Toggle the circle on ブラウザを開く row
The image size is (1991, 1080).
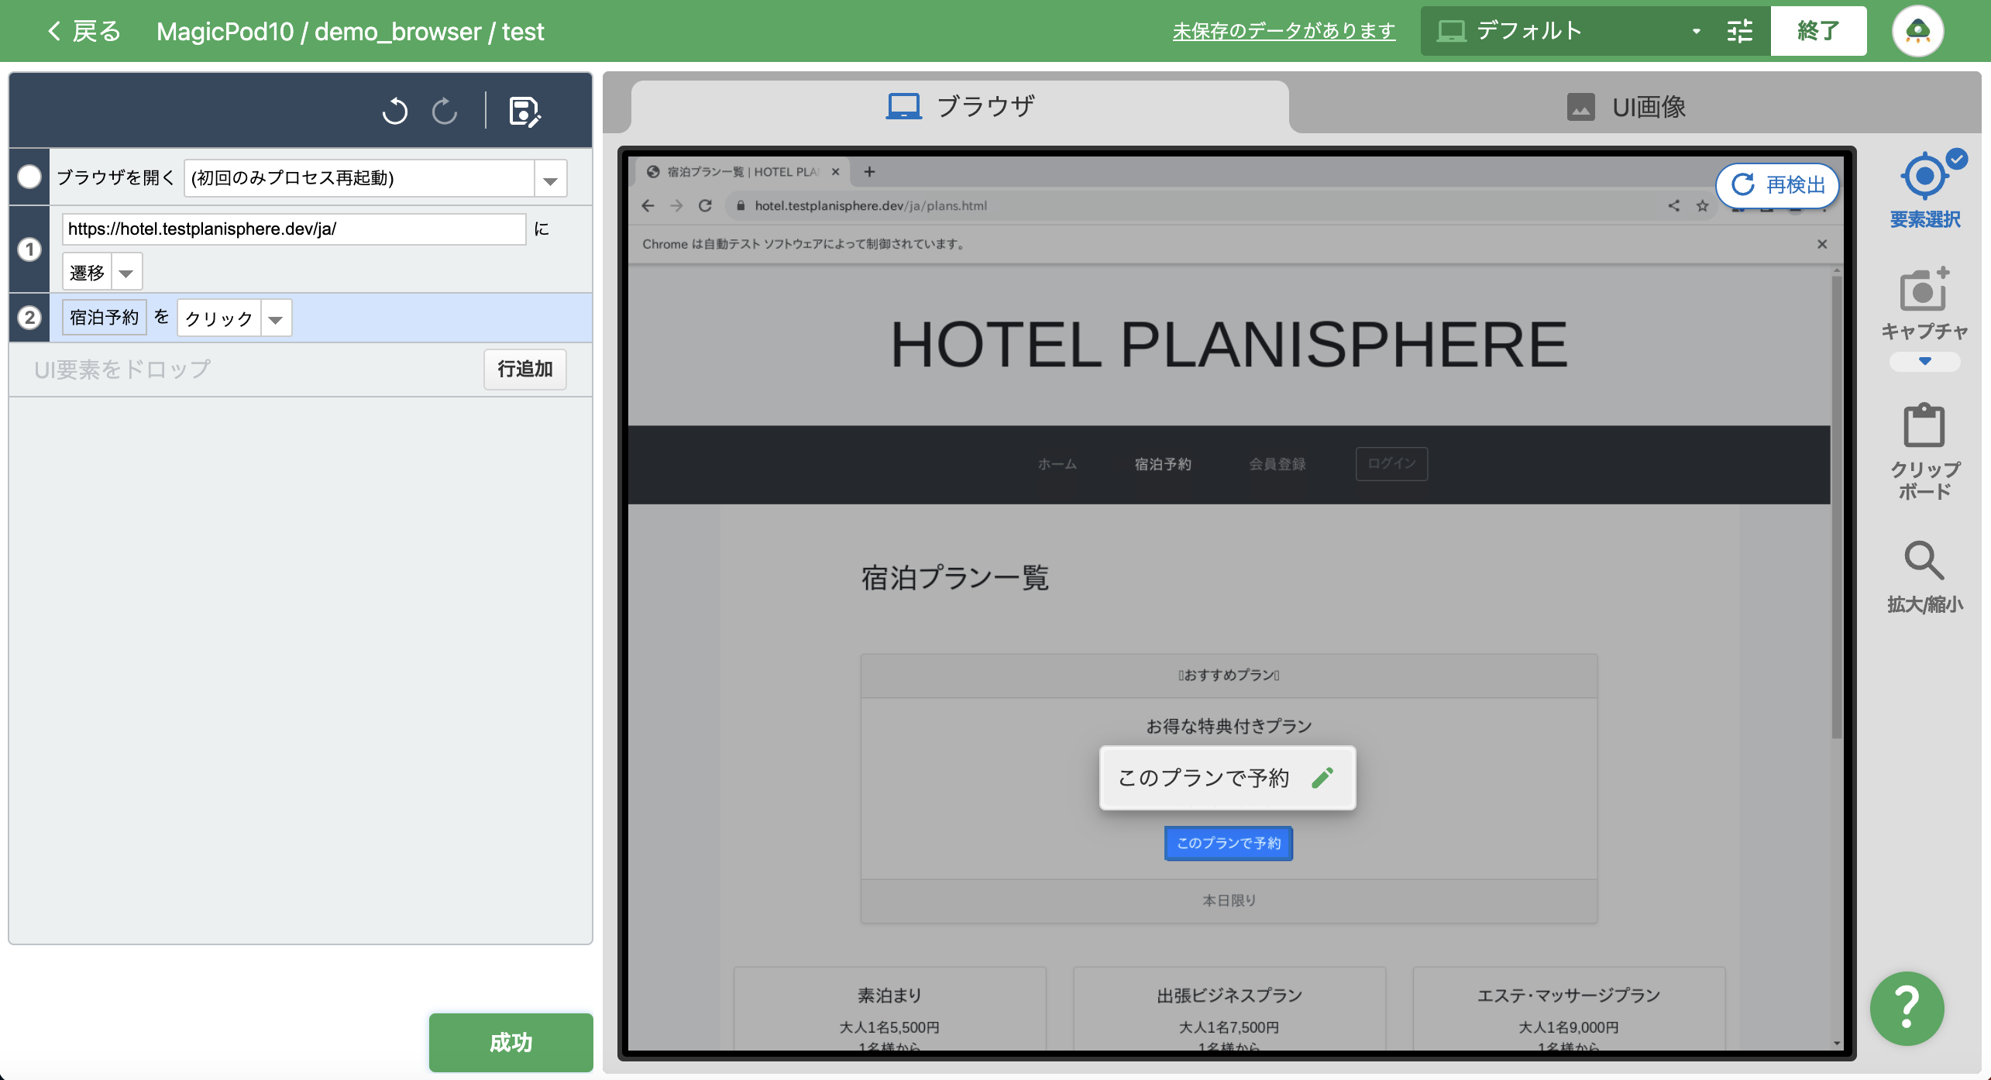pos(29,177)
